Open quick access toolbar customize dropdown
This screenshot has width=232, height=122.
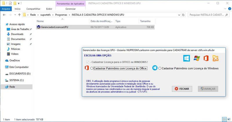[19, 3]
